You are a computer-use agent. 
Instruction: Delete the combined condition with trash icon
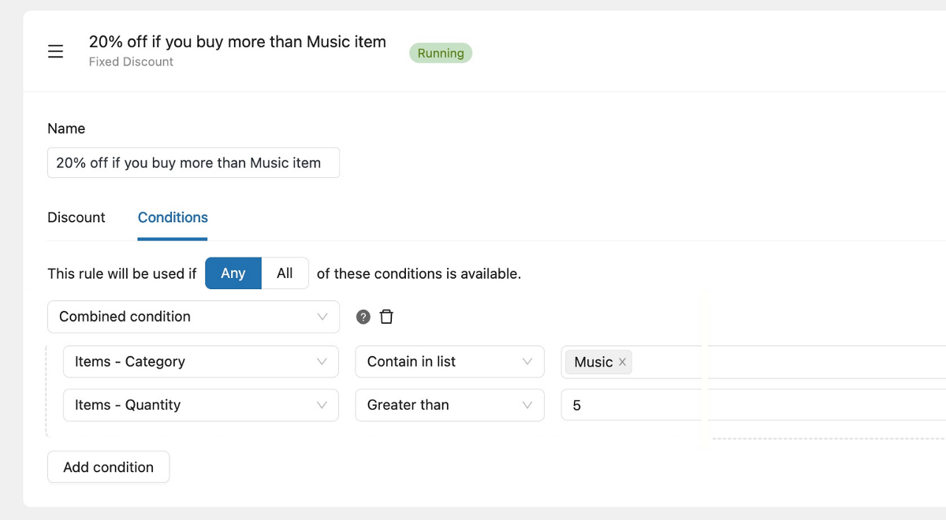point(386,317)
